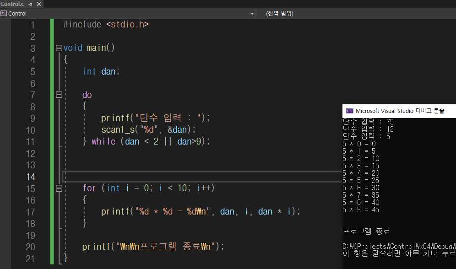The image size is (456, 269).
Task: Click console text '프로그램 종료'
Action: pyautogui.click(x=366, y=231)
